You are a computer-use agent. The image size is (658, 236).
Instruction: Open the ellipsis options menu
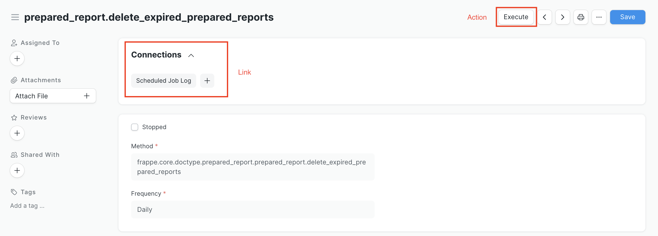[x=599, y=17]
